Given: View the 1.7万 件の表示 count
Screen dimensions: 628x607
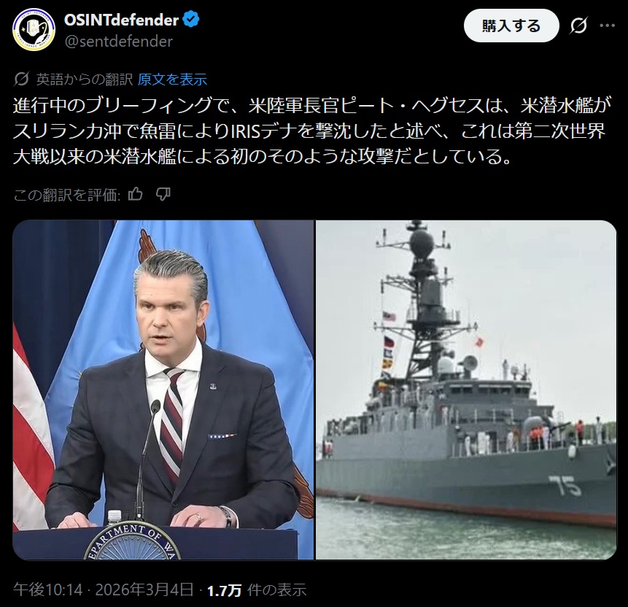Looking at the screenshot, I should click(256, 589).
